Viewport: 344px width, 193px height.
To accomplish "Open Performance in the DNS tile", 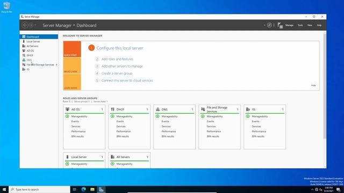I will tap(169, 131).
